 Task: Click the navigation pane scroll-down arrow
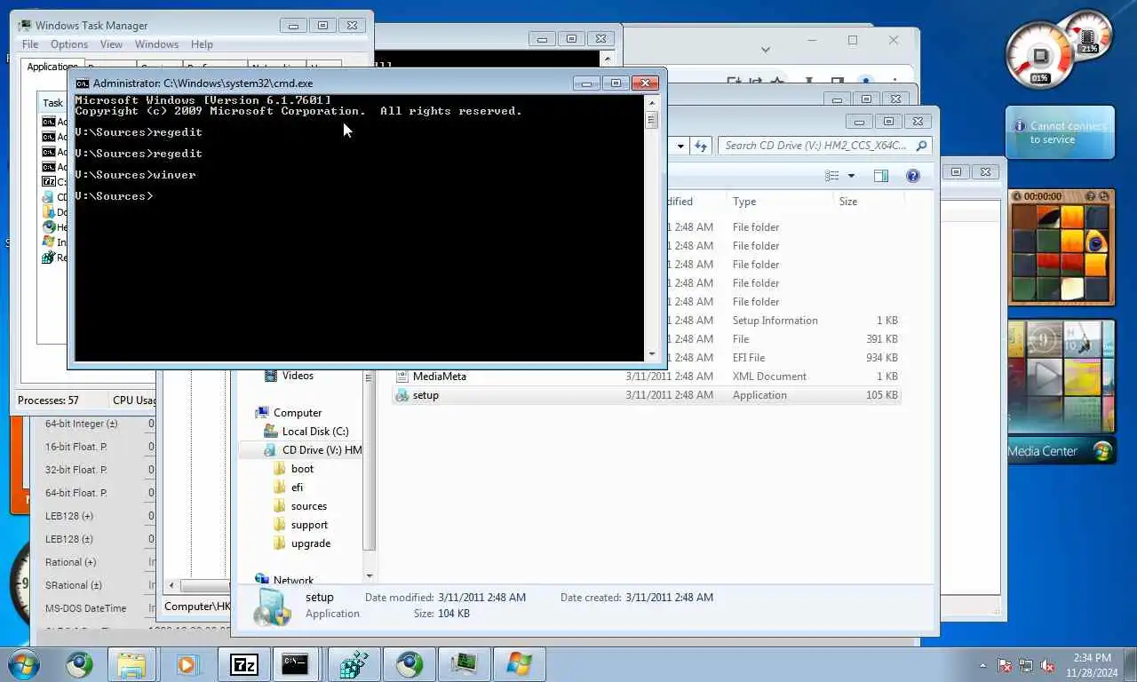click(x=369, y=575)
